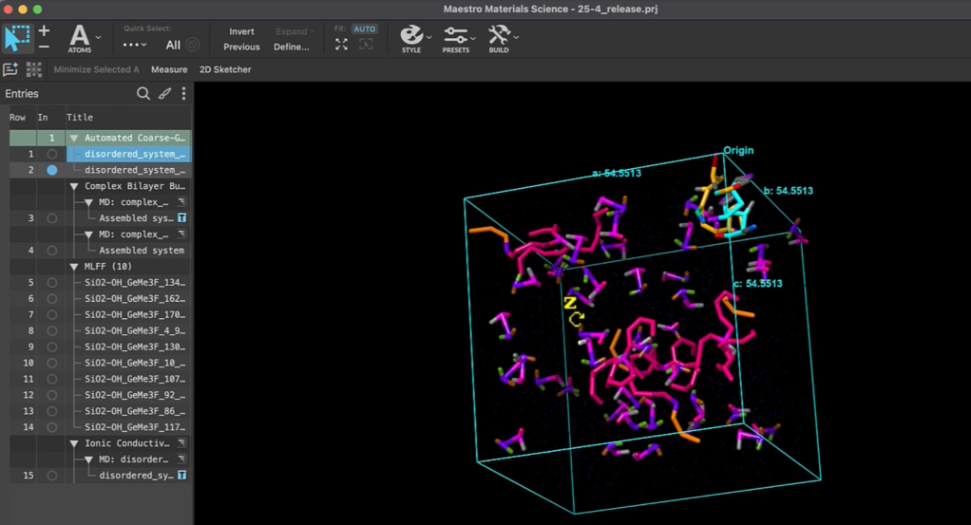
Task: Select entry SiO2-OH_GeMe3F_10 in row 10
Action: pos(134,363)
